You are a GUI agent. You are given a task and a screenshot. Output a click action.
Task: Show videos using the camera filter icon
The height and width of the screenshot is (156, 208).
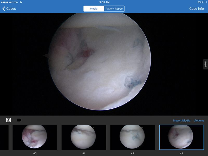[x=19, y=120]
